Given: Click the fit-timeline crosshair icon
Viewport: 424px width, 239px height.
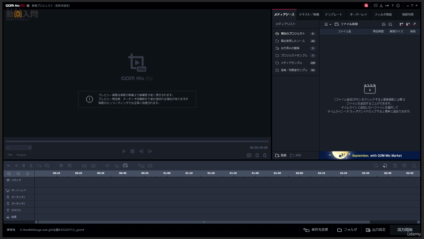Looking at the screenshot, I should 27,174.
